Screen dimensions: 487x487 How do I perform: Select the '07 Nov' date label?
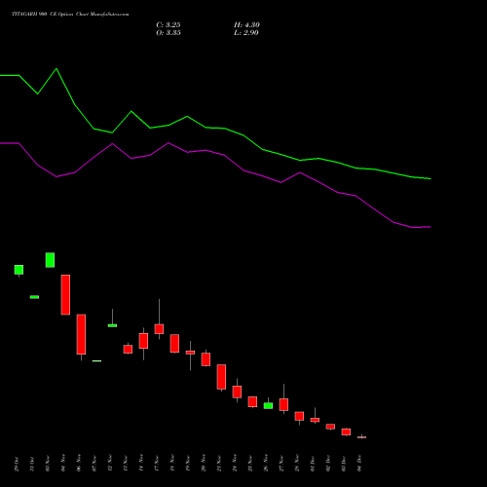pyautogui.click(x=94, y=463)
